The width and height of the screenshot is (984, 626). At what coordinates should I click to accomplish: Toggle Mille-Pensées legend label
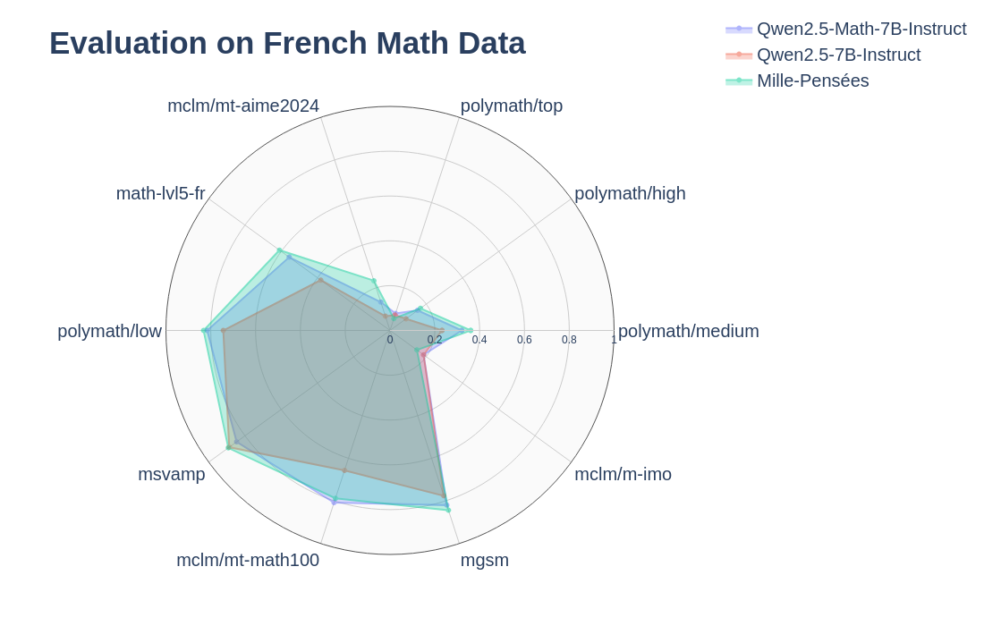812,80
